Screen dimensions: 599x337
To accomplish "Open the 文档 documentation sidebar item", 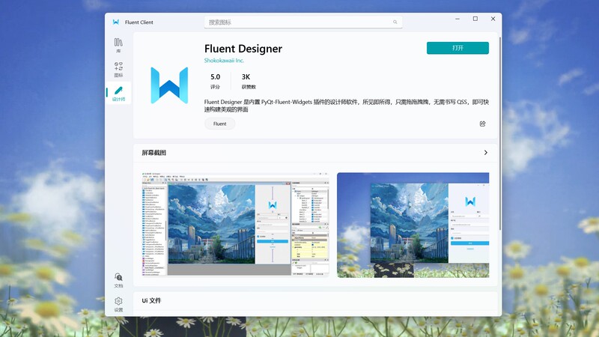I will 118,280.
